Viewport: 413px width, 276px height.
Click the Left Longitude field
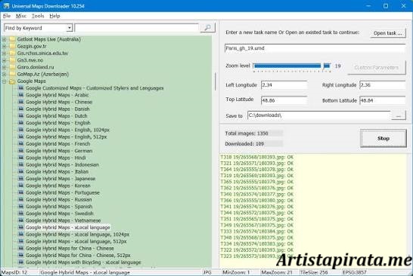pyautogui.click(x=284, y=85)
